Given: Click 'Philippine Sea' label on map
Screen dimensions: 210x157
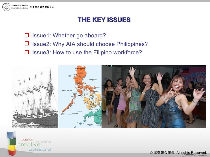Looking at the screenshot, I should (93, 80).
